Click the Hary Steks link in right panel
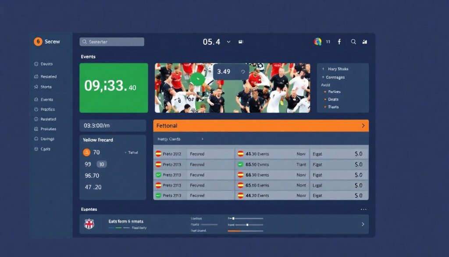 pyautogui.click(x=338, y=69)
